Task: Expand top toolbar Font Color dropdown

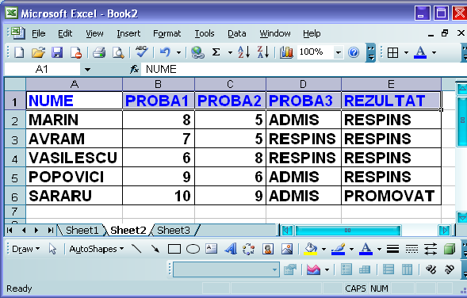Action: (x=434, y=53)
